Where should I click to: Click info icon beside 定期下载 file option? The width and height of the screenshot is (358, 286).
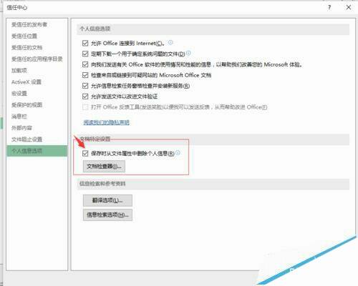pos(188,53)
